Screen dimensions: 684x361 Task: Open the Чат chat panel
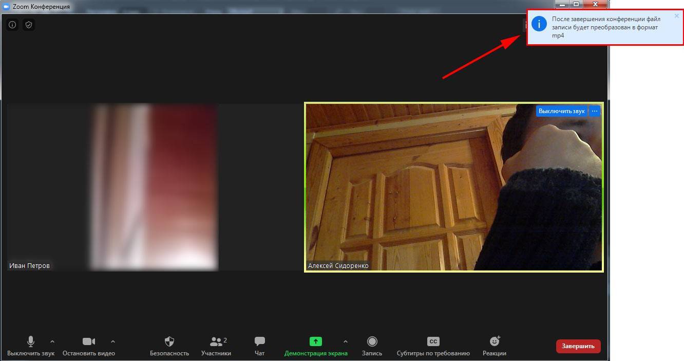coord(260,346)
